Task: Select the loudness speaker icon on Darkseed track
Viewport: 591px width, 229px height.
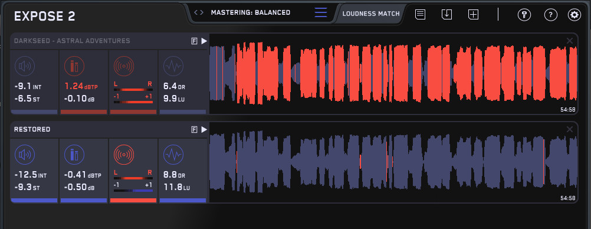Action: (25, 66)
